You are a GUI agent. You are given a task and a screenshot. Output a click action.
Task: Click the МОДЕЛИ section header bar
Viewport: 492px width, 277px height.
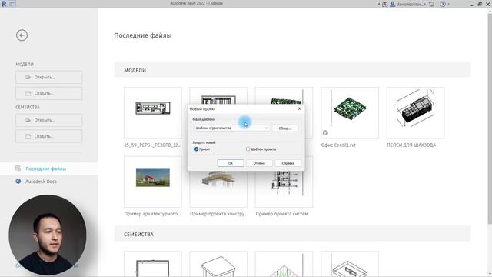(292, 70)
